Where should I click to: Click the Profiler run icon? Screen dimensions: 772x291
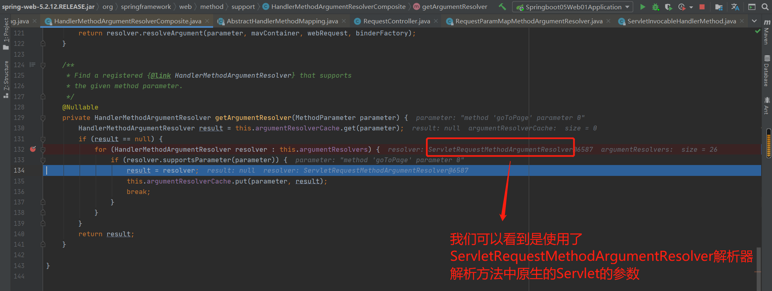point(682,7)
